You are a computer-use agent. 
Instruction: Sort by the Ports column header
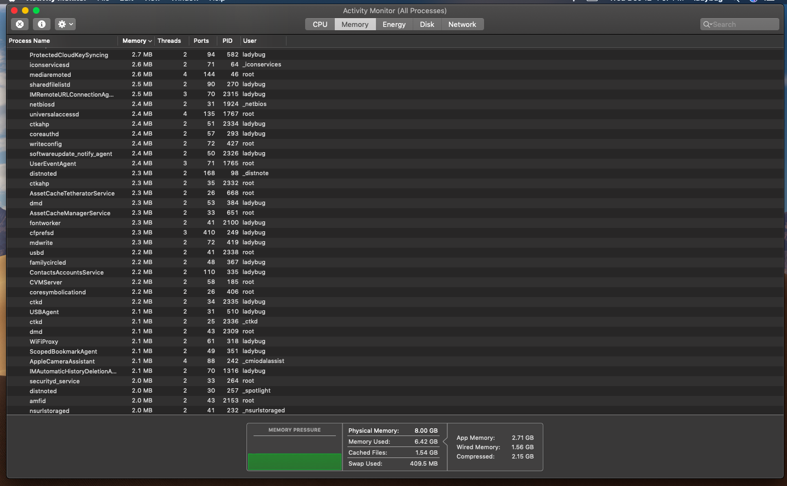coord(203,41)
